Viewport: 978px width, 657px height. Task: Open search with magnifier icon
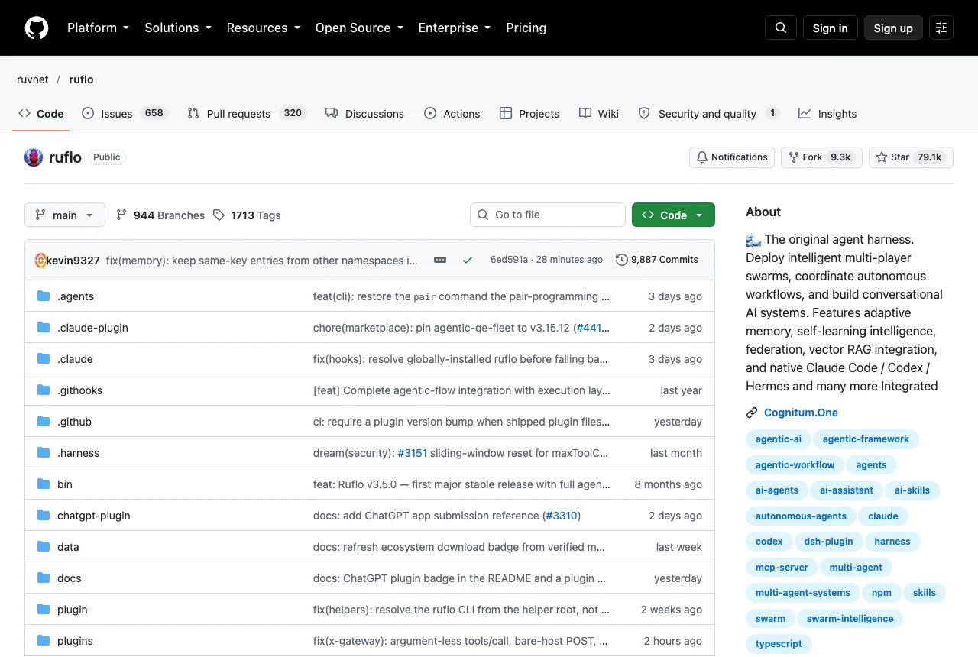pos(781,28)
